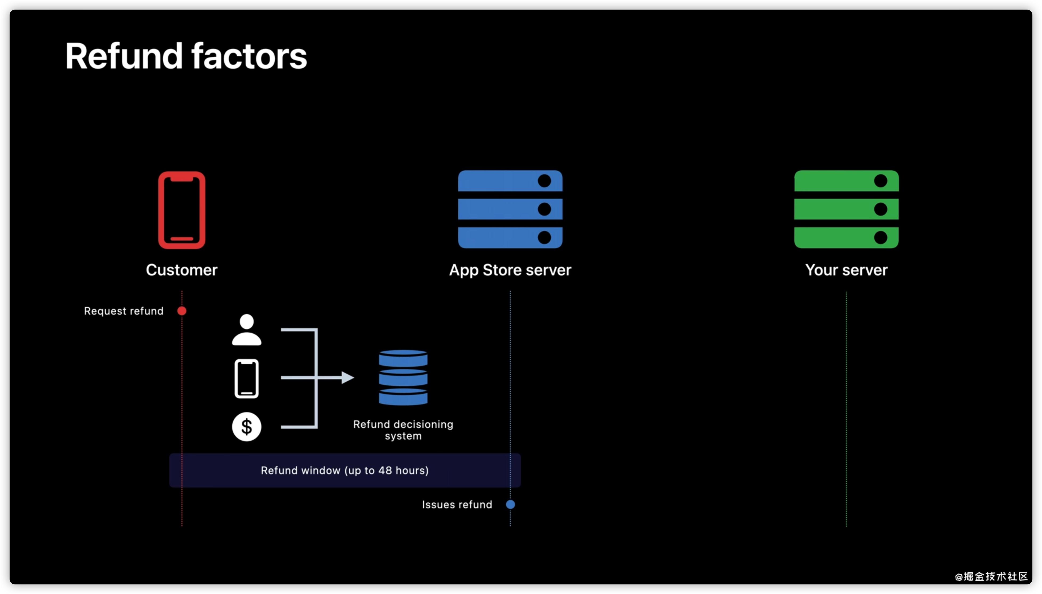Click the red Request refund timeline dot

tap(182, 311)
